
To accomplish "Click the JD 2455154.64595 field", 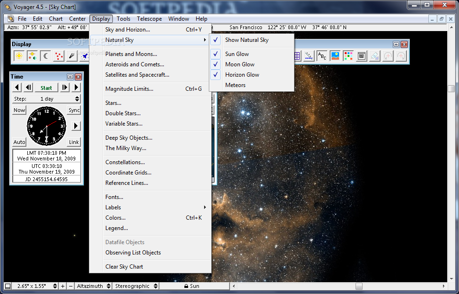I will pos(47,179).
